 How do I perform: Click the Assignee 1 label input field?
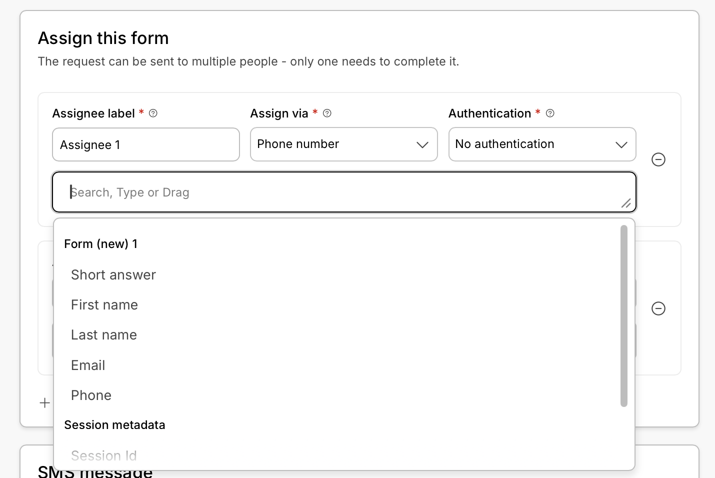pos(146,144)
